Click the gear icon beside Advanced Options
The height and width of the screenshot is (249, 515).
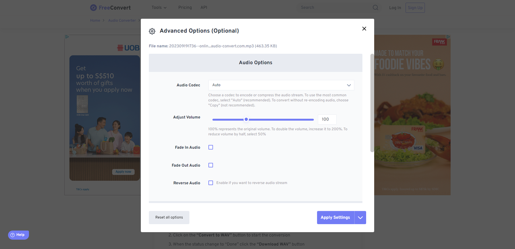[152, 31]
